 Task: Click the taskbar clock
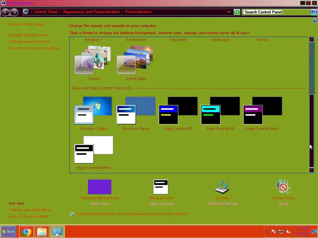302,231
